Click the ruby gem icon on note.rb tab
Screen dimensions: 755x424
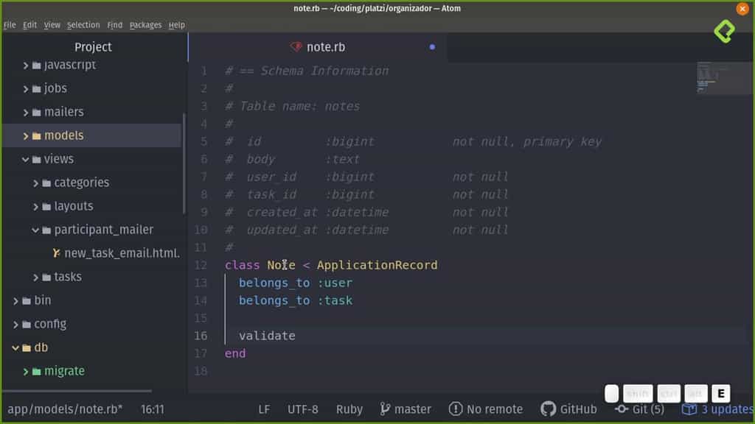(x=294, y=46)
